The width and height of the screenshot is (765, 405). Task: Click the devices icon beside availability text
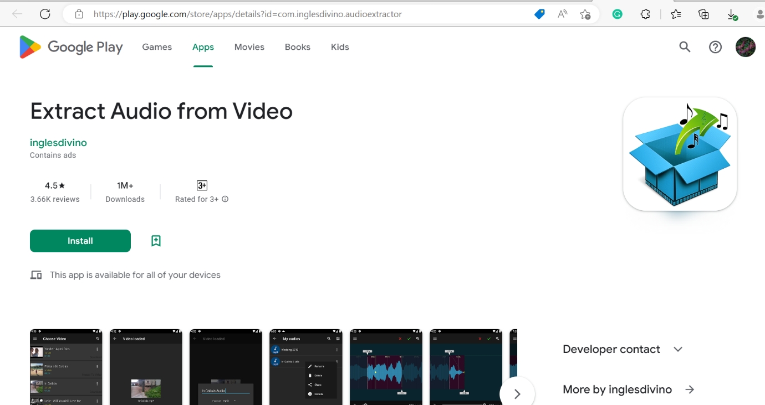36,275
